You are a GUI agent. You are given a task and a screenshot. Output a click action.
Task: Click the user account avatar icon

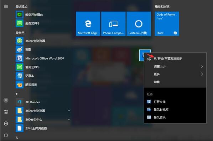[6, 100]
